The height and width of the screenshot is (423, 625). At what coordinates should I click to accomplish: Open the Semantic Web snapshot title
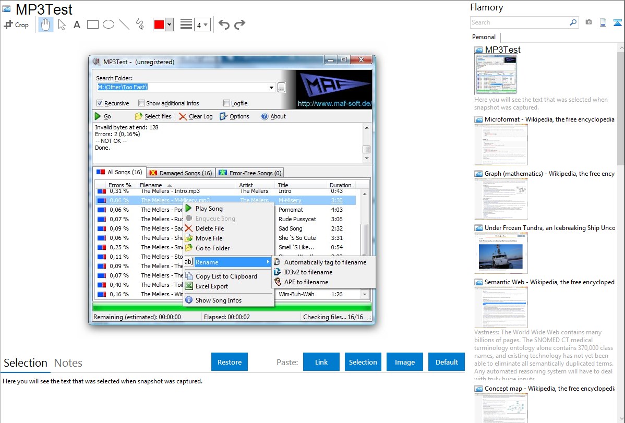pyautogui.click(x=549, y=282)
